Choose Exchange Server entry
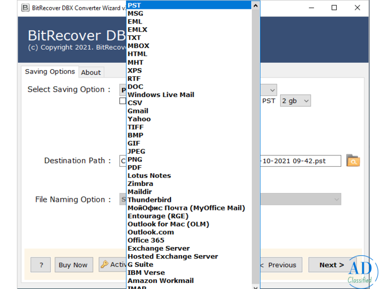 pos(189,249)
